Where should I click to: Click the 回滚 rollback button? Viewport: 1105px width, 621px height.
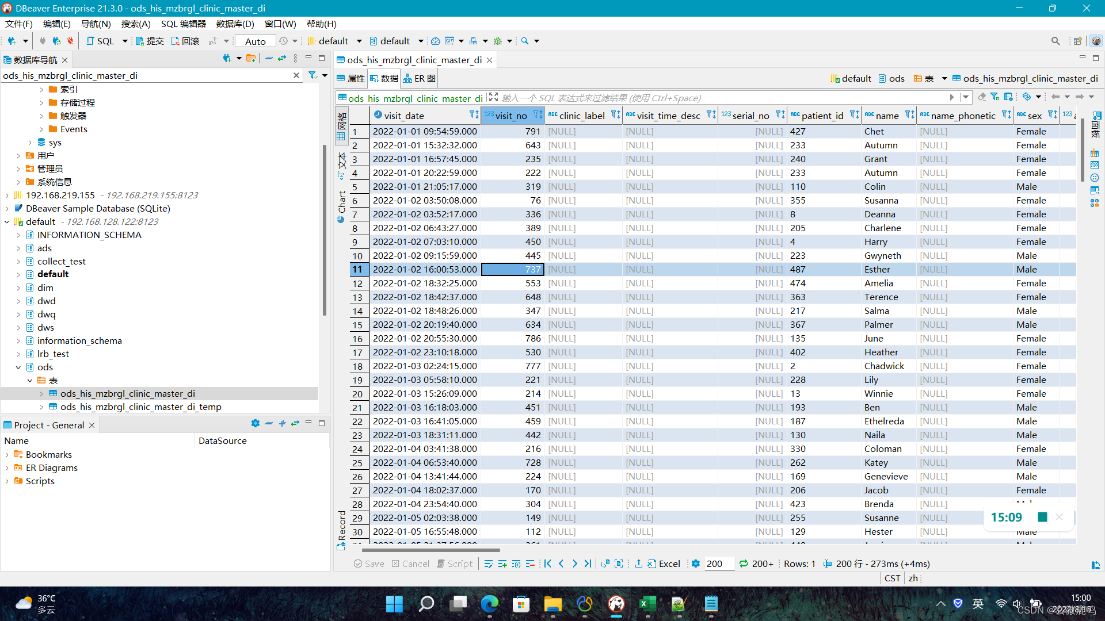tap(185, 41)
